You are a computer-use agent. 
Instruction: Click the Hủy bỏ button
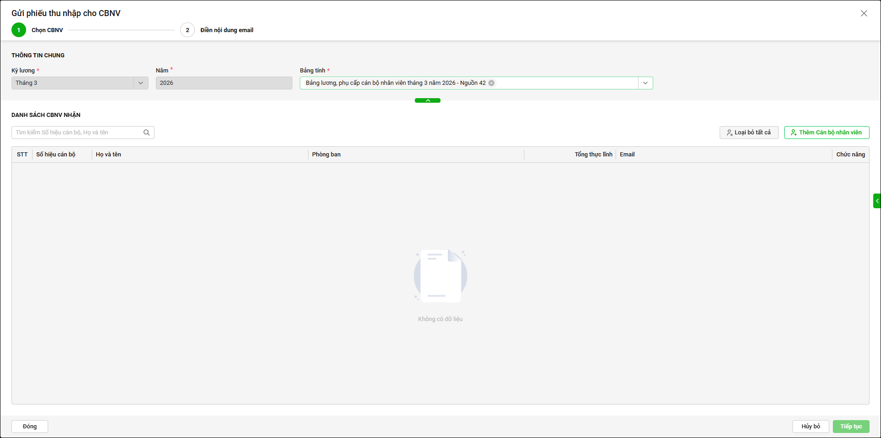810,427
